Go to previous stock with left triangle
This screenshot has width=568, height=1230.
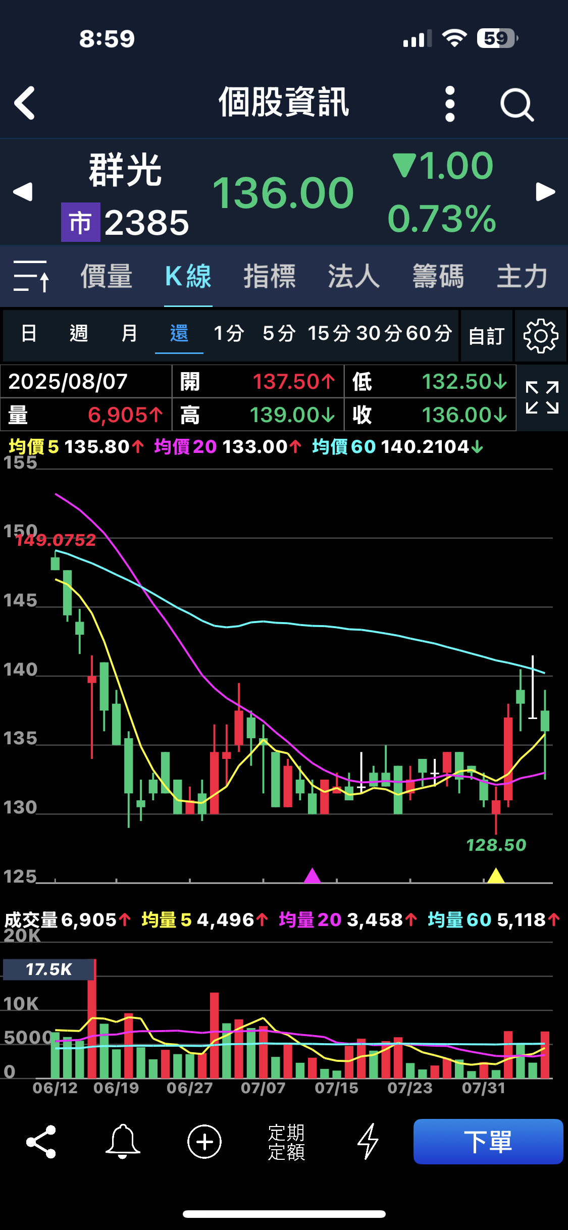click(x=23, y=192)
